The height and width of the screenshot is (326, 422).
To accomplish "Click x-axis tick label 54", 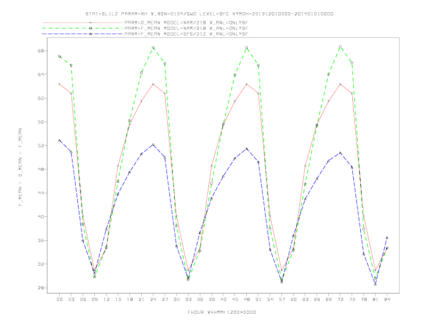I will click(x=270, y=299).
